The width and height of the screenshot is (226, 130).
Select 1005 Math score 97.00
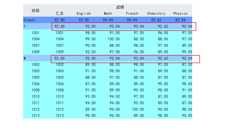[x=115, y=77]
